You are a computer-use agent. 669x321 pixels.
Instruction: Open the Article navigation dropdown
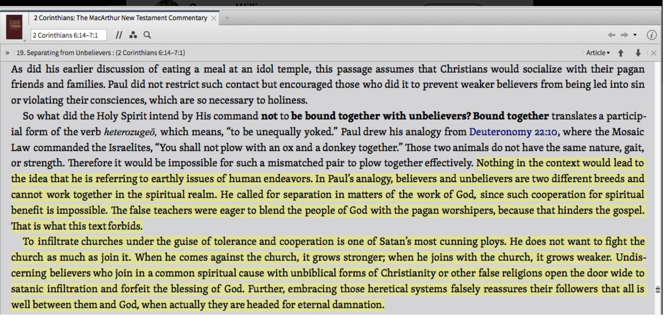click(x=598, y=53)
